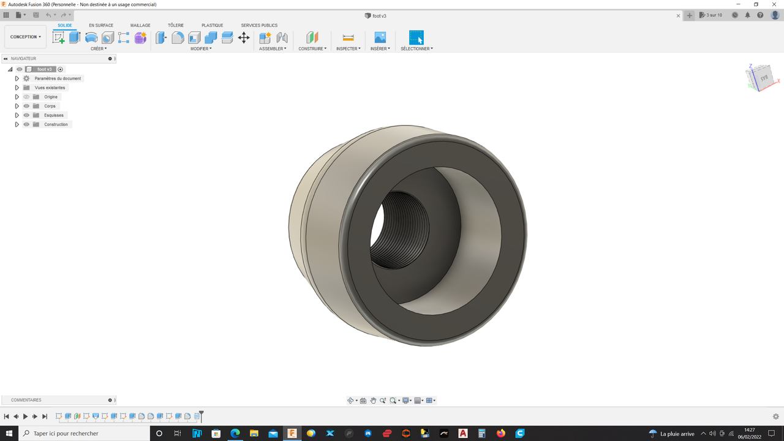Select the Shell tool icon
This screenshot has width=784, height=441.
tap(194, 37)
